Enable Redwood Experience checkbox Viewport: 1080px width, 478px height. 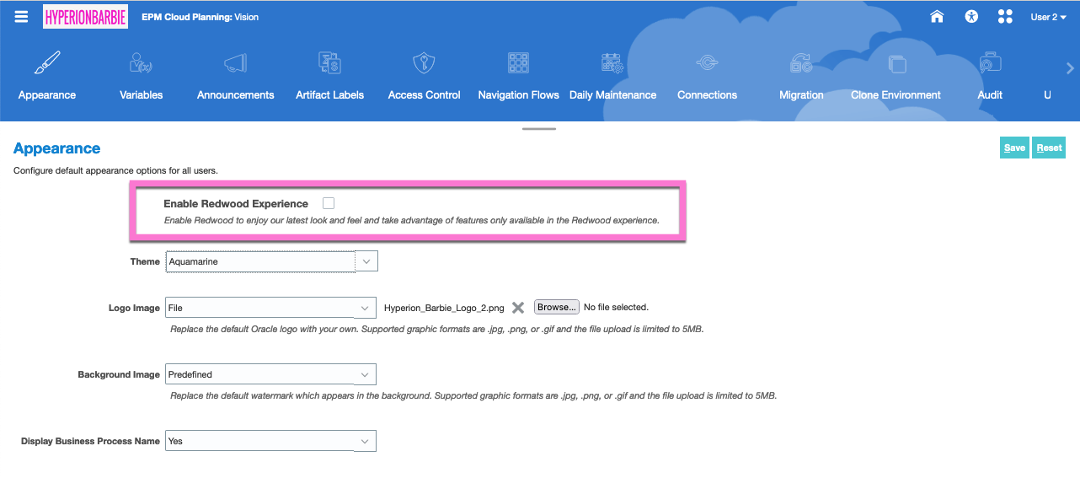click(329, 203)
